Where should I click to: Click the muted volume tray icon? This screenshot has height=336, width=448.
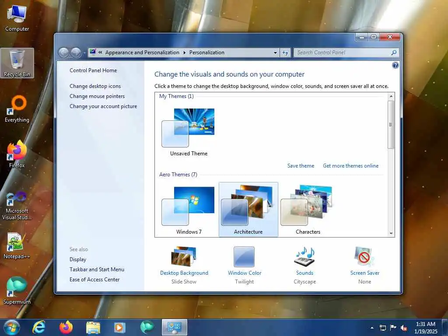click(x=404, y=328)
